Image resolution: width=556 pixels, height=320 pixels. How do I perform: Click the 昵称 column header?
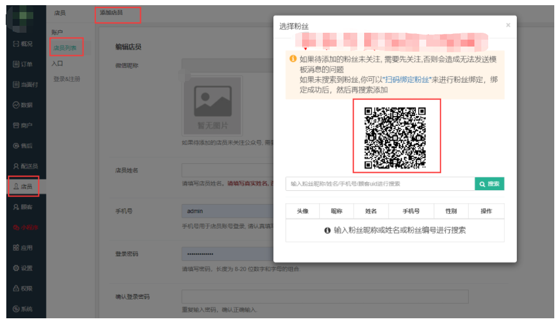[337, 211]
